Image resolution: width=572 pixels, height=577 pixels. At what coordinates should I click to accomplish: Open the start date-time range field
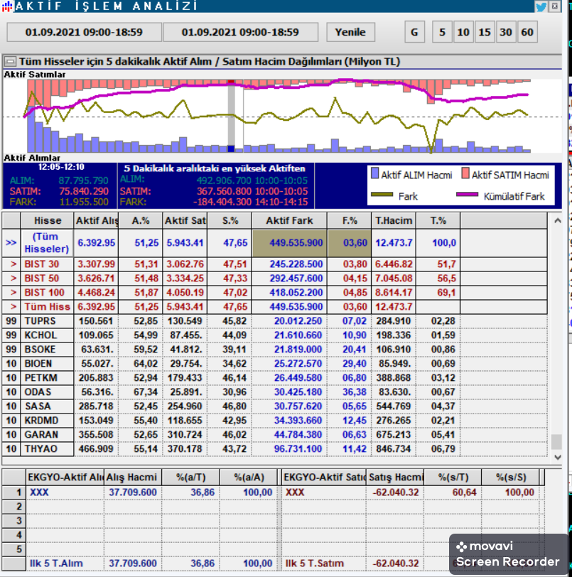click(84, 33)
